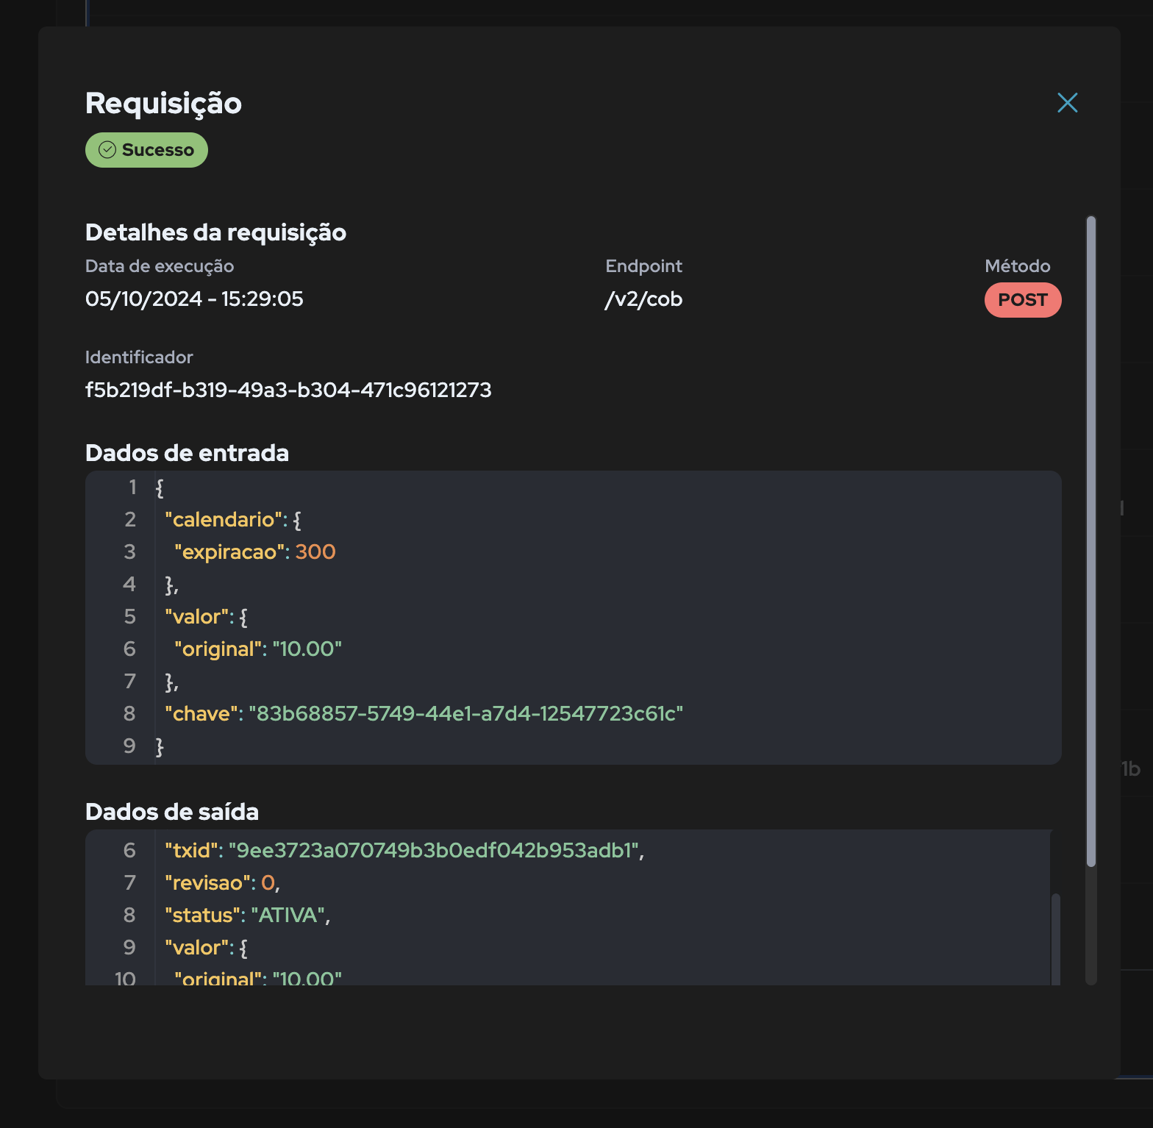
Task: Select identifier f5b219df-b319-49a3-b304-471c96121273
Action: click(288, 390)
